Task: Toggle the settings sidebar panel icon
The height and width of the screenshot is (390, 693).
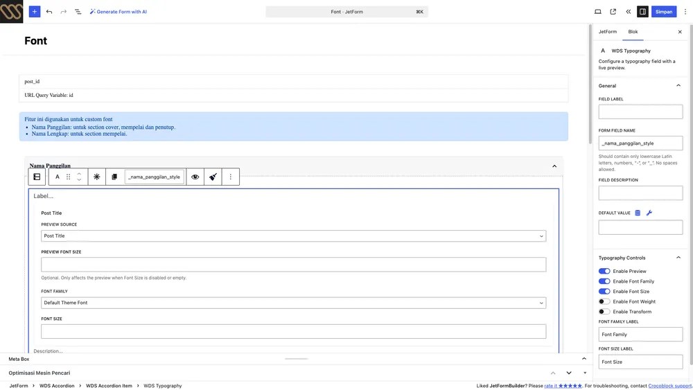Action: click(642, 12)
